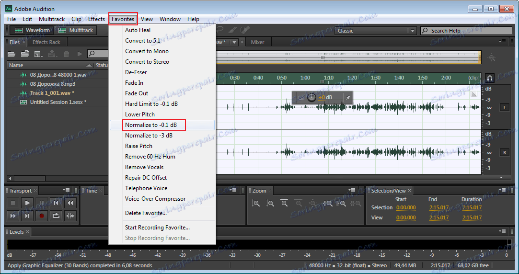Close the Files panel tab
The width and height of the screenshot is (519, 274).
[23, 42]
